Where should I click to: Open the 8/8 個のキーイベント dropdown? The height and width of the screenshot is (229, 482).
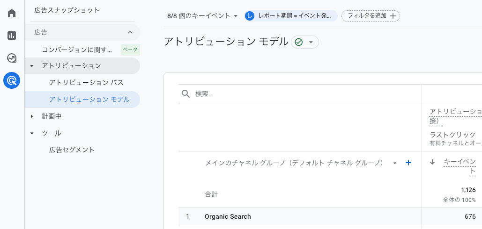[202, 15]
